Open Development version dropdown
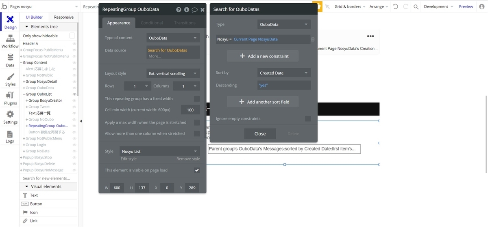The height and width of the screenshot is (227, 488). [438, 6]
